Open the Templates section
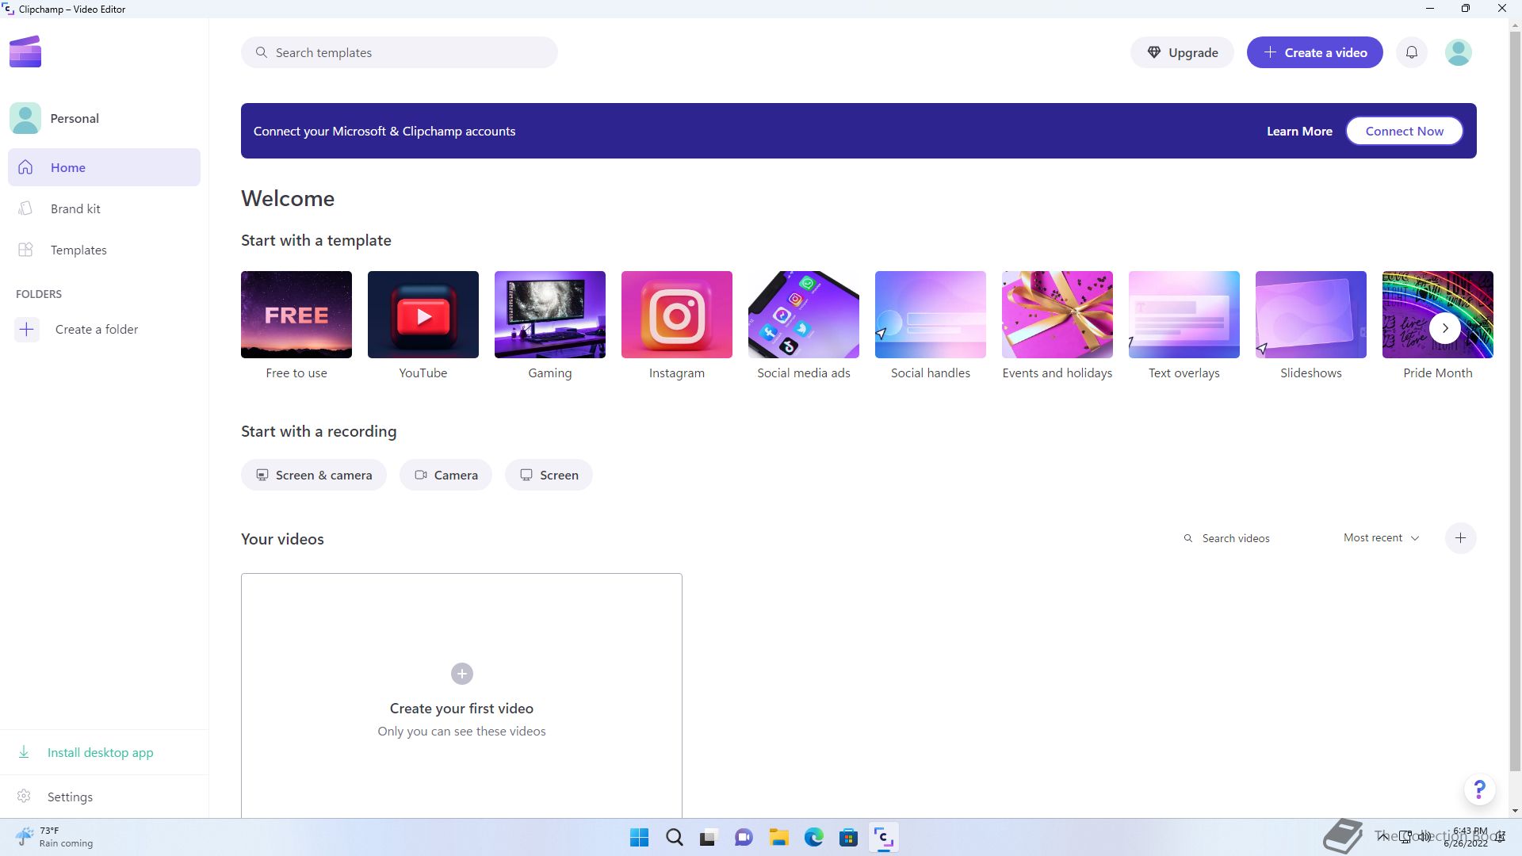The image size is (1522, 856). tap(104, 250)
